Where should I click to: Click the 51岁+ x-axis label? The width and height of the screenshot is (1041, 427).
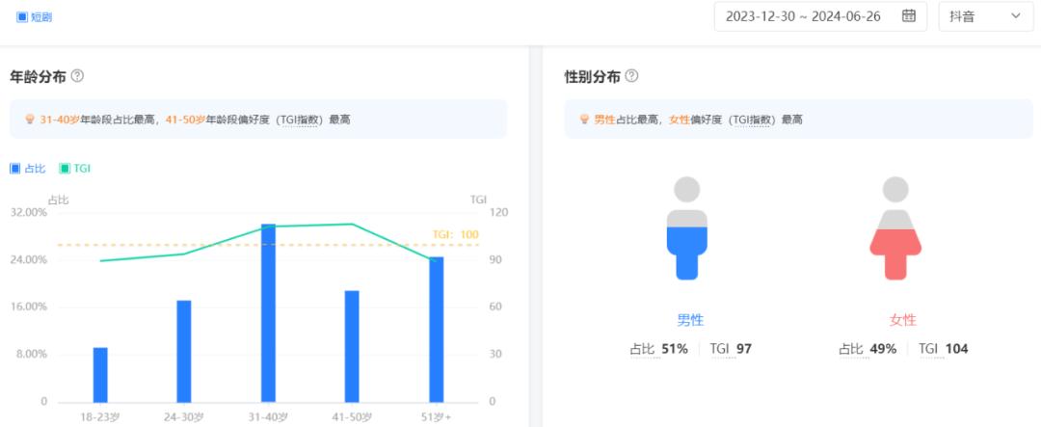(x=437, y=417)
